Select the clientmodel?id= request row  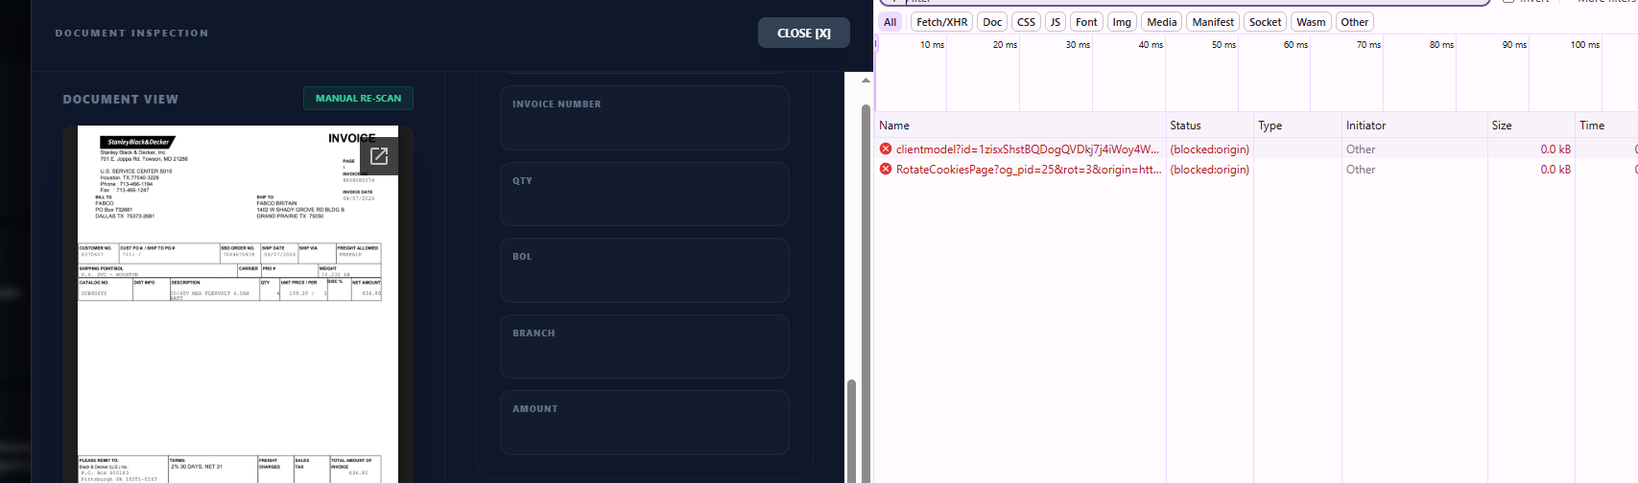coord(1256,149)
